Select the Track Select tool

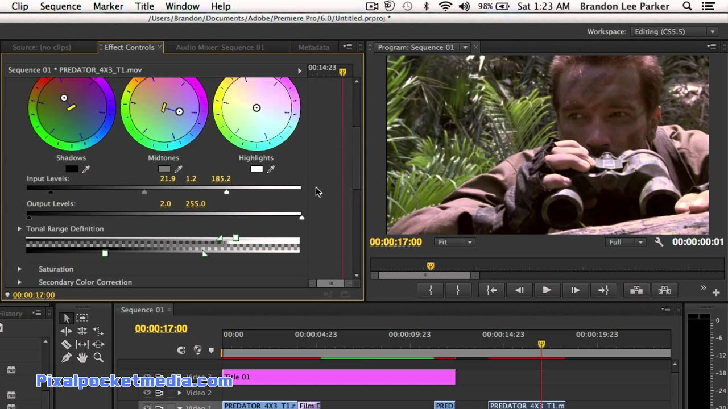point(82,318)
